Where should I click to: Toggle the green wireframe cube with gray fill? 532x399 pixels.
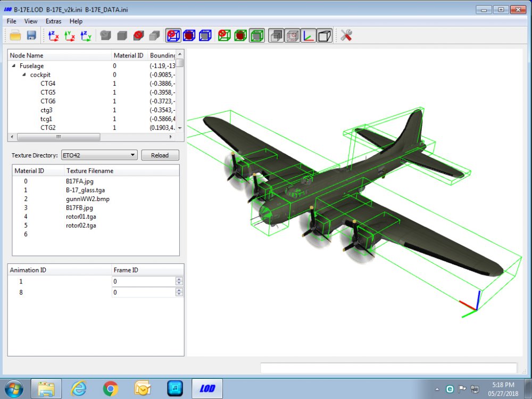click(x=257, y=36)
